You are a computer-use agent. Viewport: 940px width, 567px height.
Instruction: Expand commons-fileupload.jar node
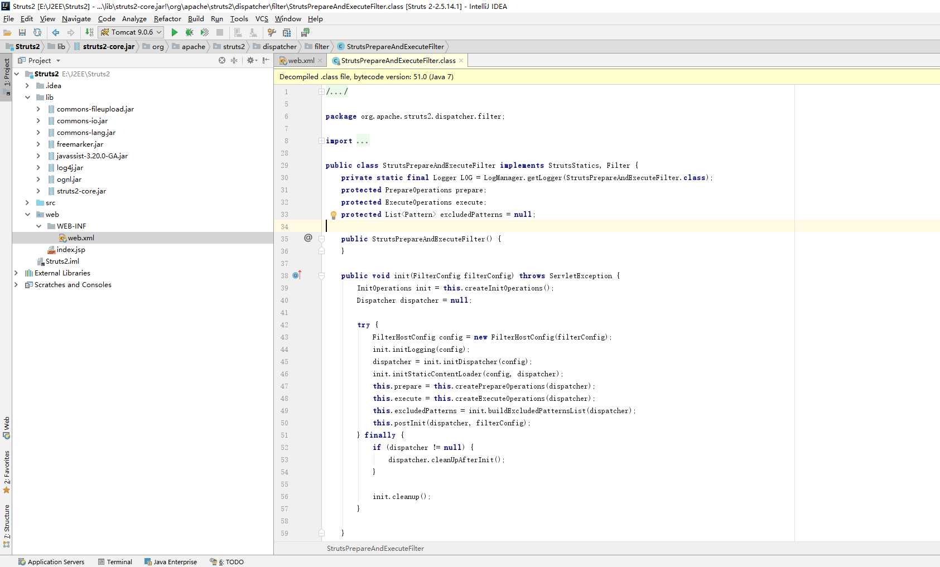tap(38, 109)
